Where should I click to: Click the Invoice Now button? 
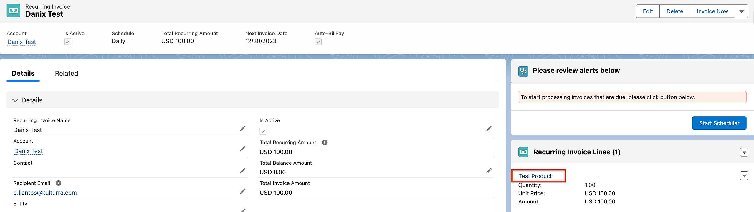[x=712, y=11]
